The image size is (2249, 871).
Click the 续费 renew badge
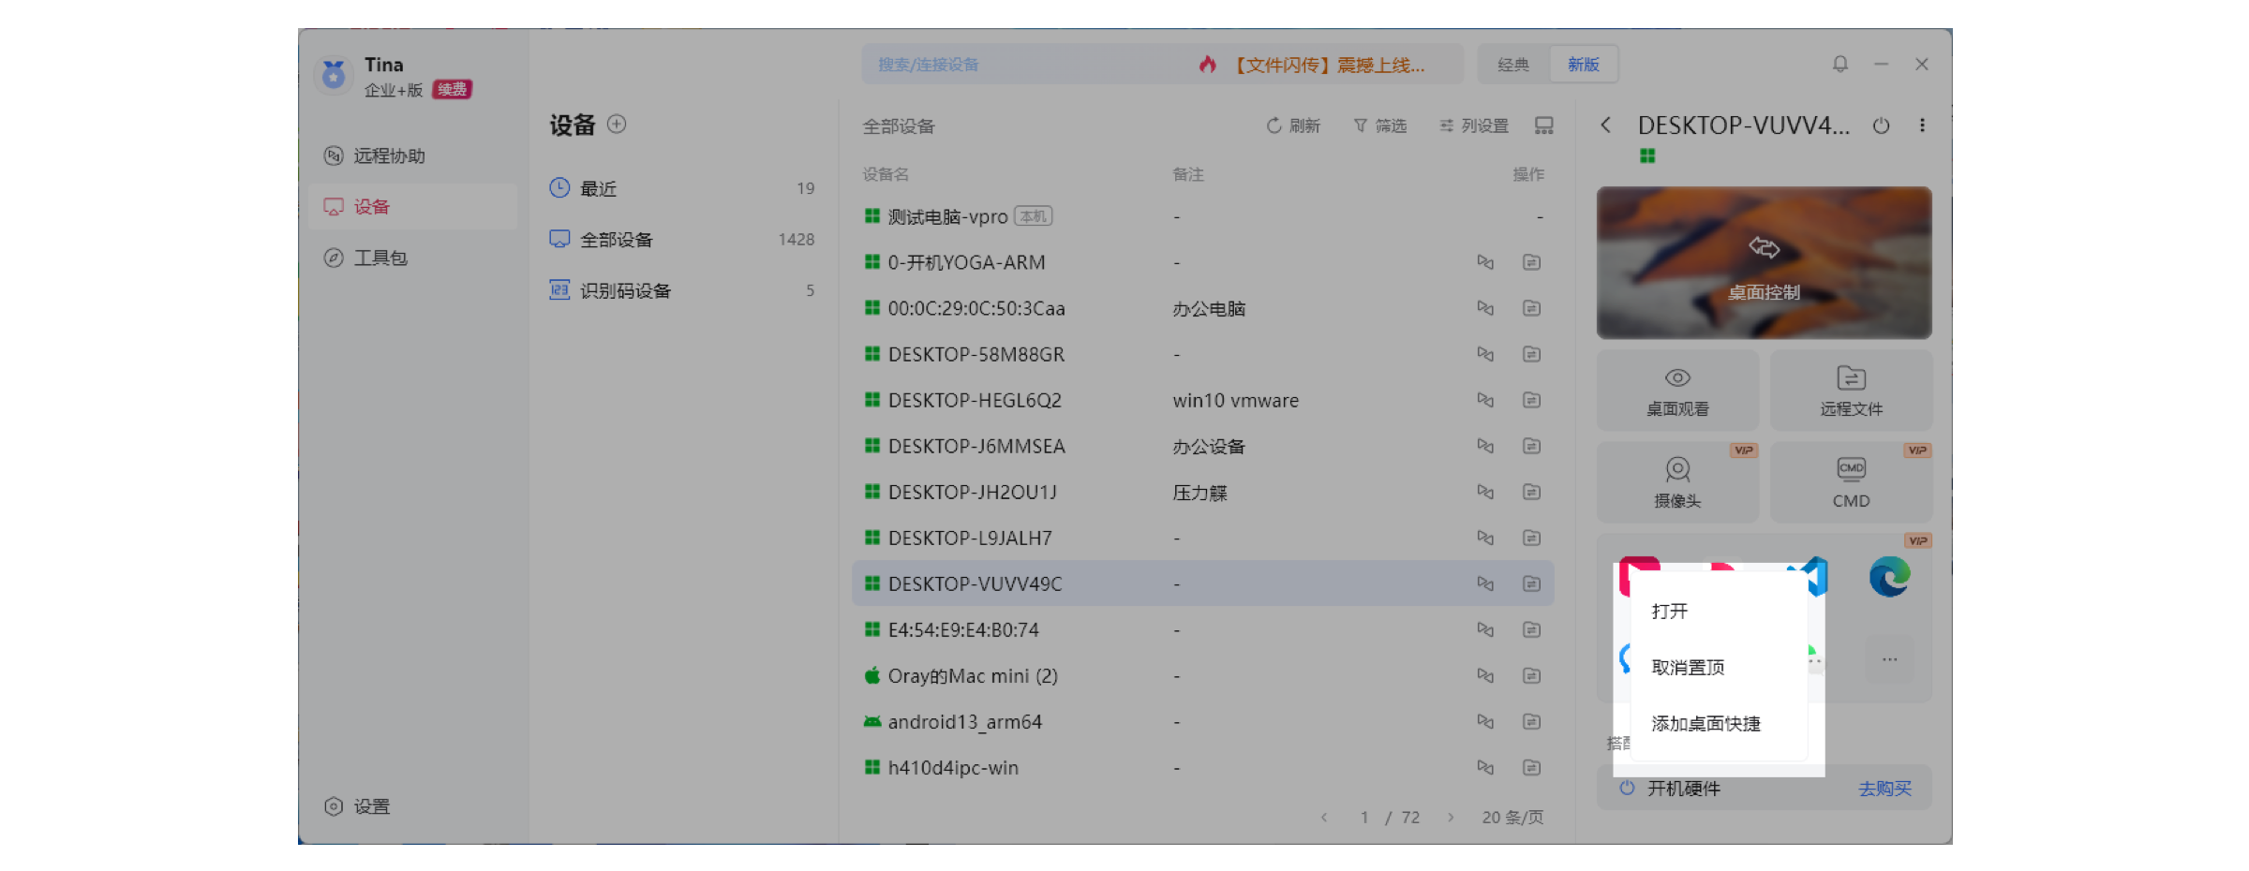[452, 90]
